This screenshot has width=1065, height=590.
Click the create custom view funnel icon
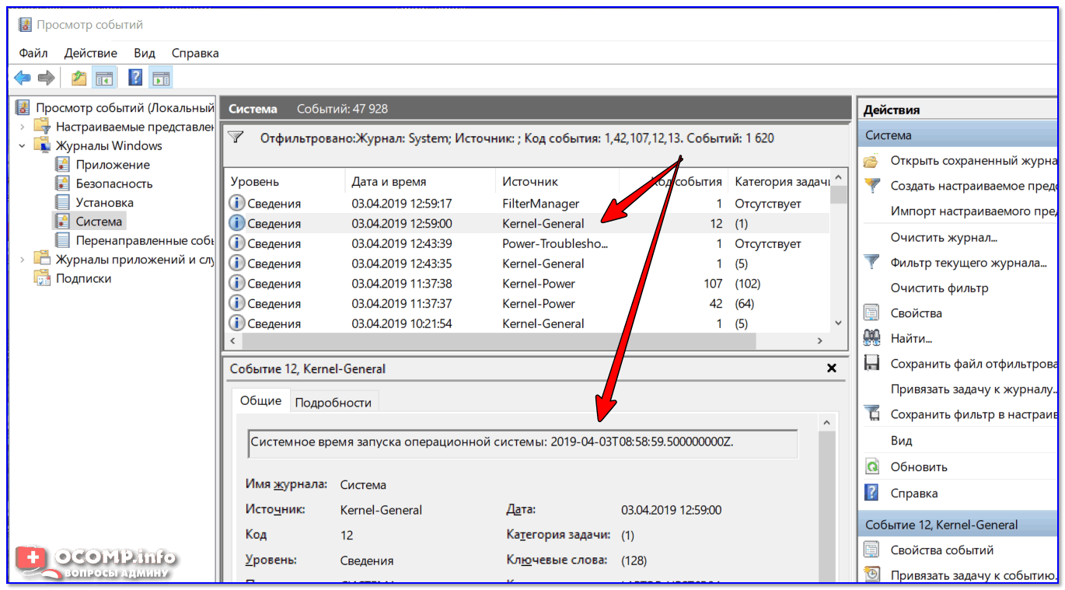(872, 186)
